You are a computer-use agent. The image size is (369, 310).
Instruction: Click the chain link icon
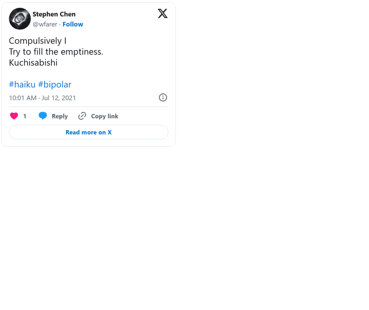82,116
